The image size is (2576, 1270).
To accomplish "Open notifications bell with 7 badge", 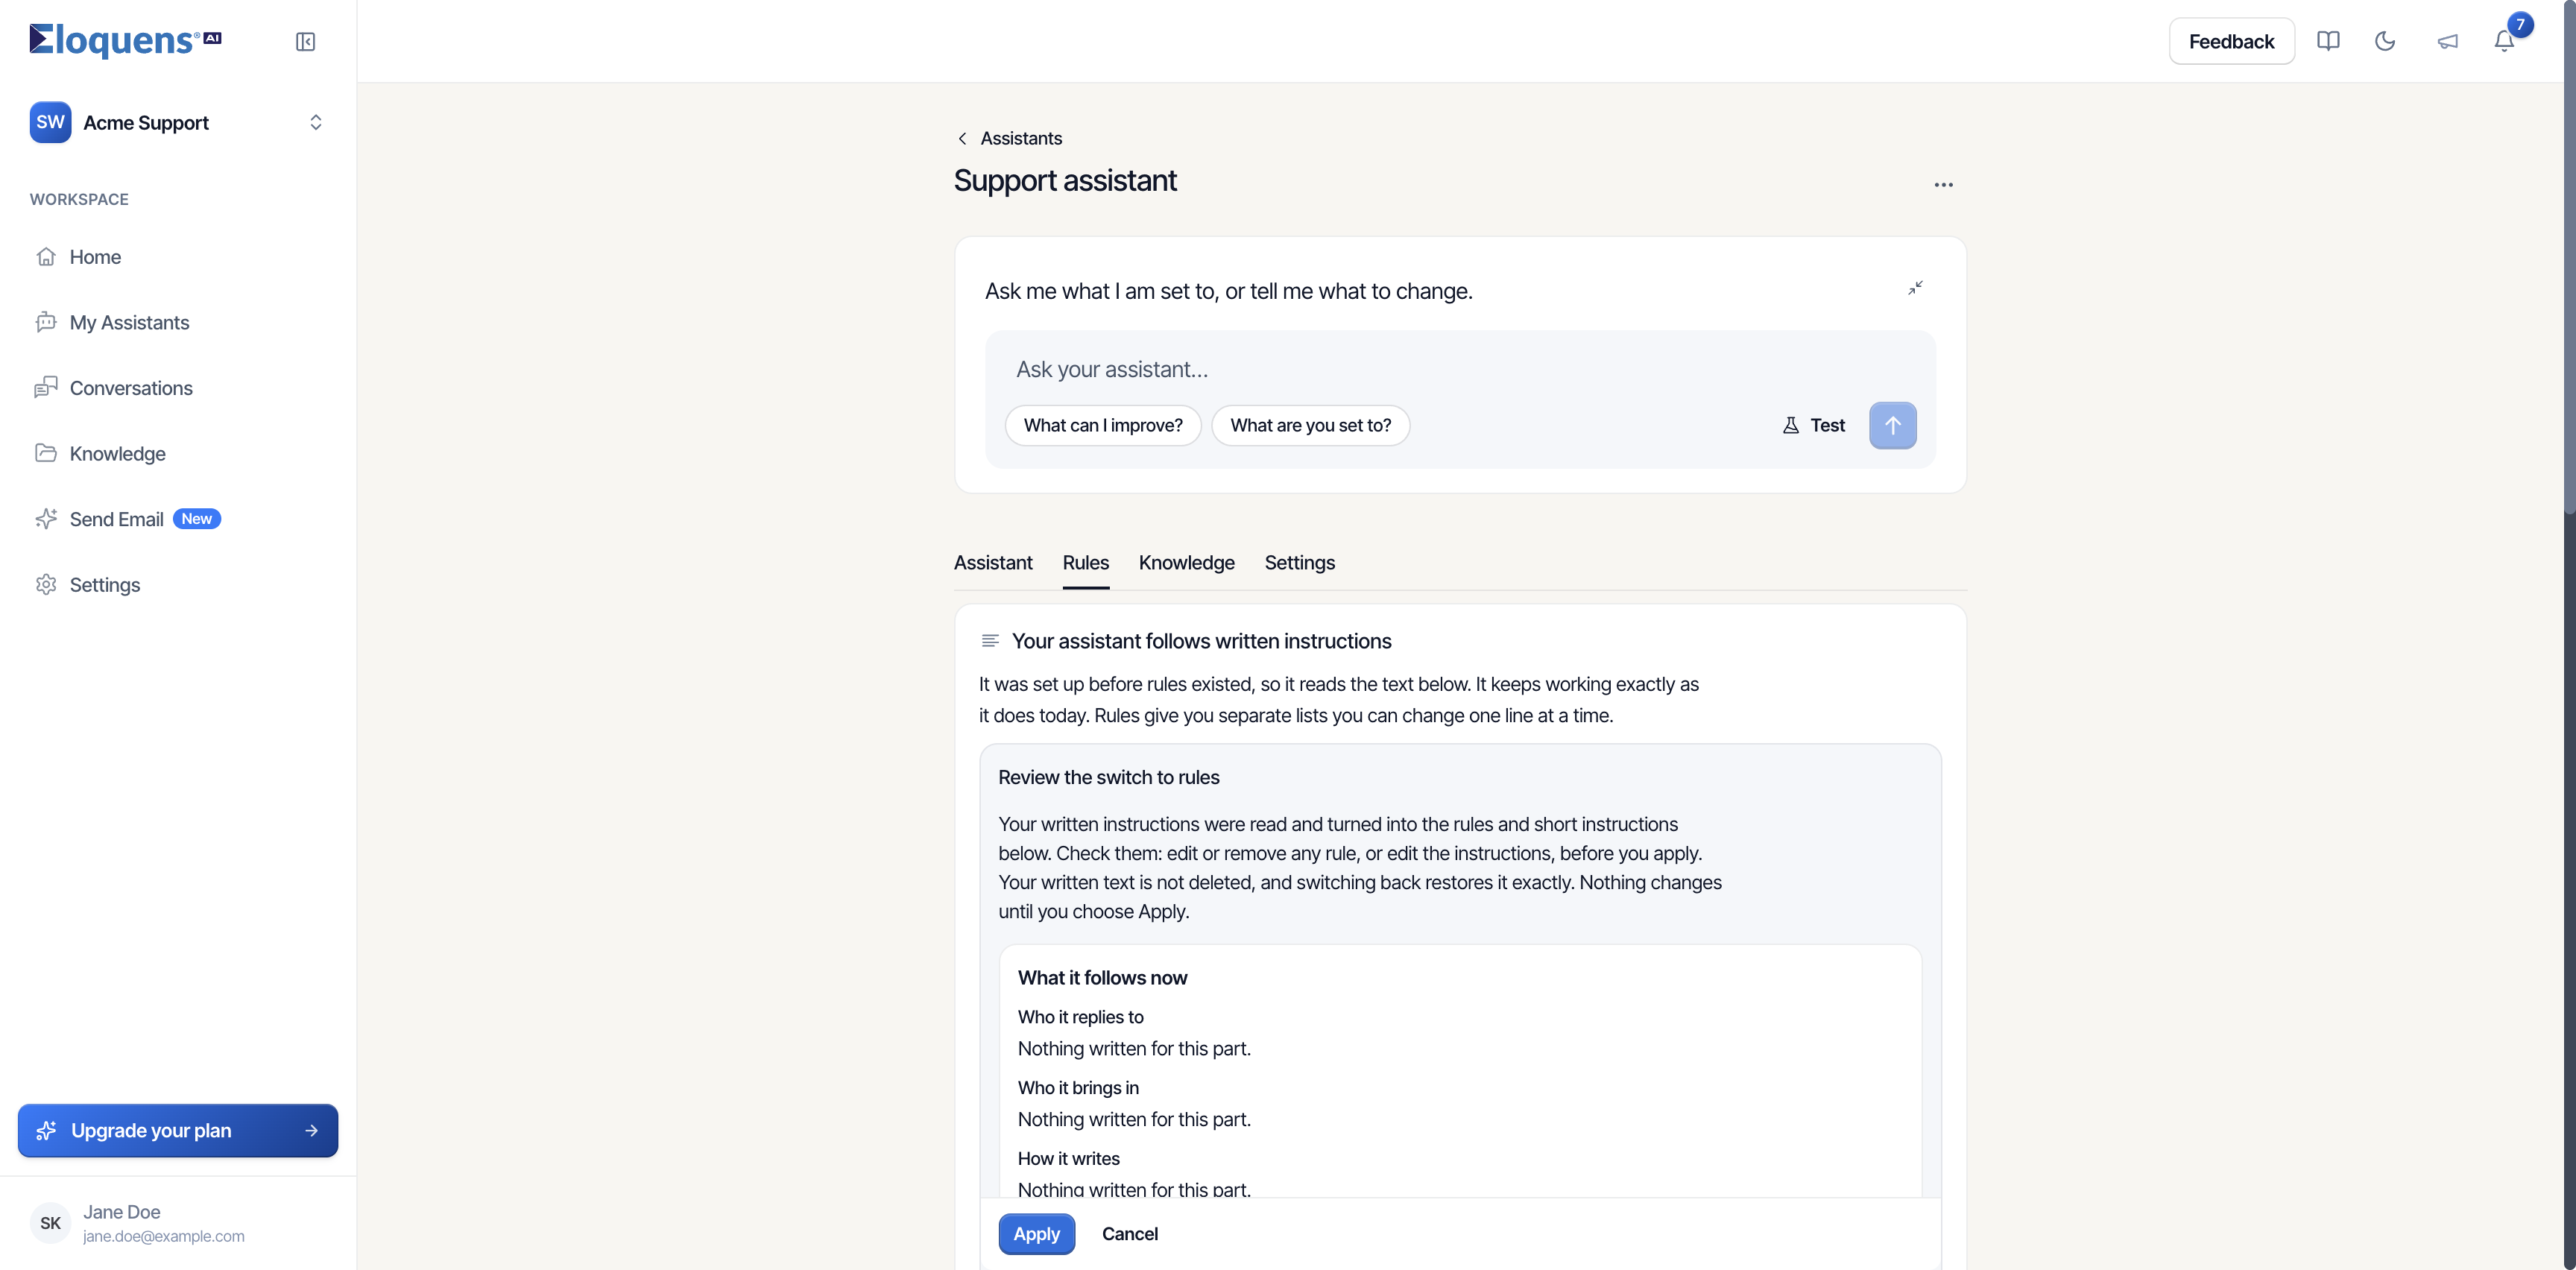I will point(2504,41).
